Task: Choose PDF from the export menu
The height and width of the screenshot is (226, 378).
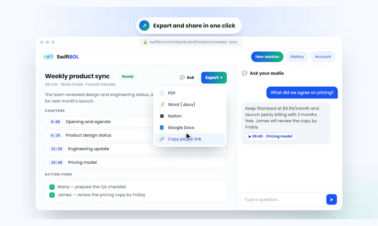Action: pos(190,93)
